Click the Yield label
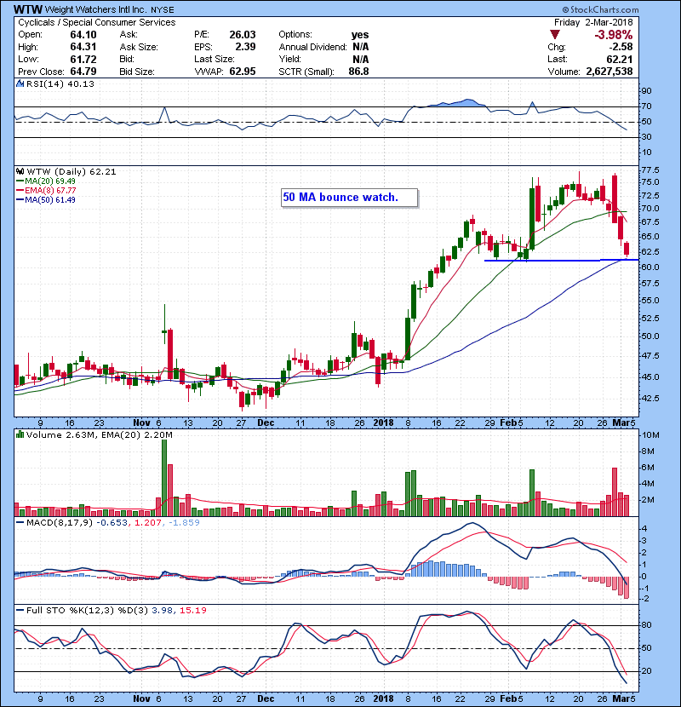 [289, 59]
